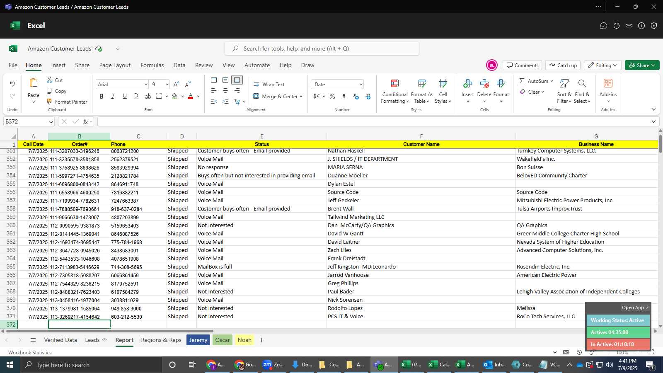Viewport: 663px width, 373px height.
Task: Click the green Share button
Action: coord(642,65)
